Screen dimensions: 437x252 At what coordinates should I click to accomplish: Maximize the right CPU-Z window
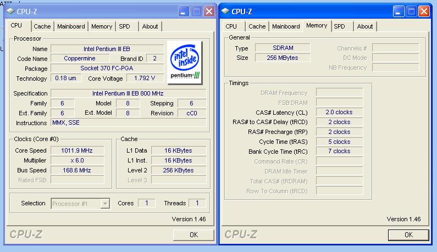pos(411,12)
